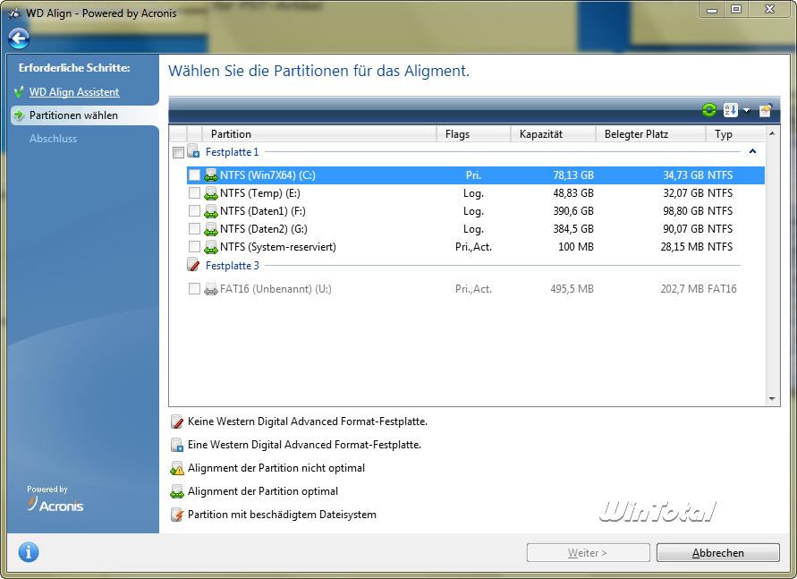
Task: Click the Log. flag of the Temp (E:) row
Action: pos(473,193)
